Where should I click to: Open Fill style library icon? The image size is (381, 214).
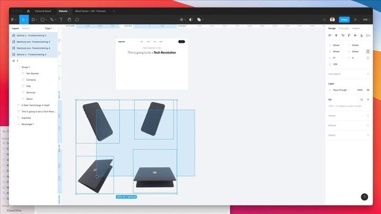(x=361, y=99)
